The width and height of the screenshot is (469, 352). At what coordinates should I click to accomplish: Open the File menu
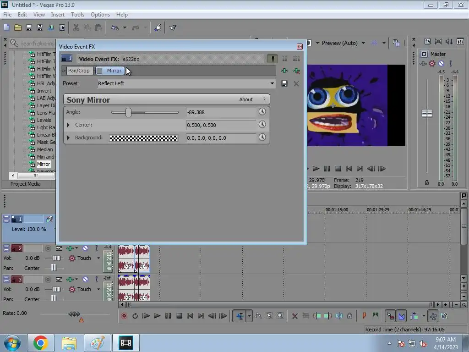(7, 14)
